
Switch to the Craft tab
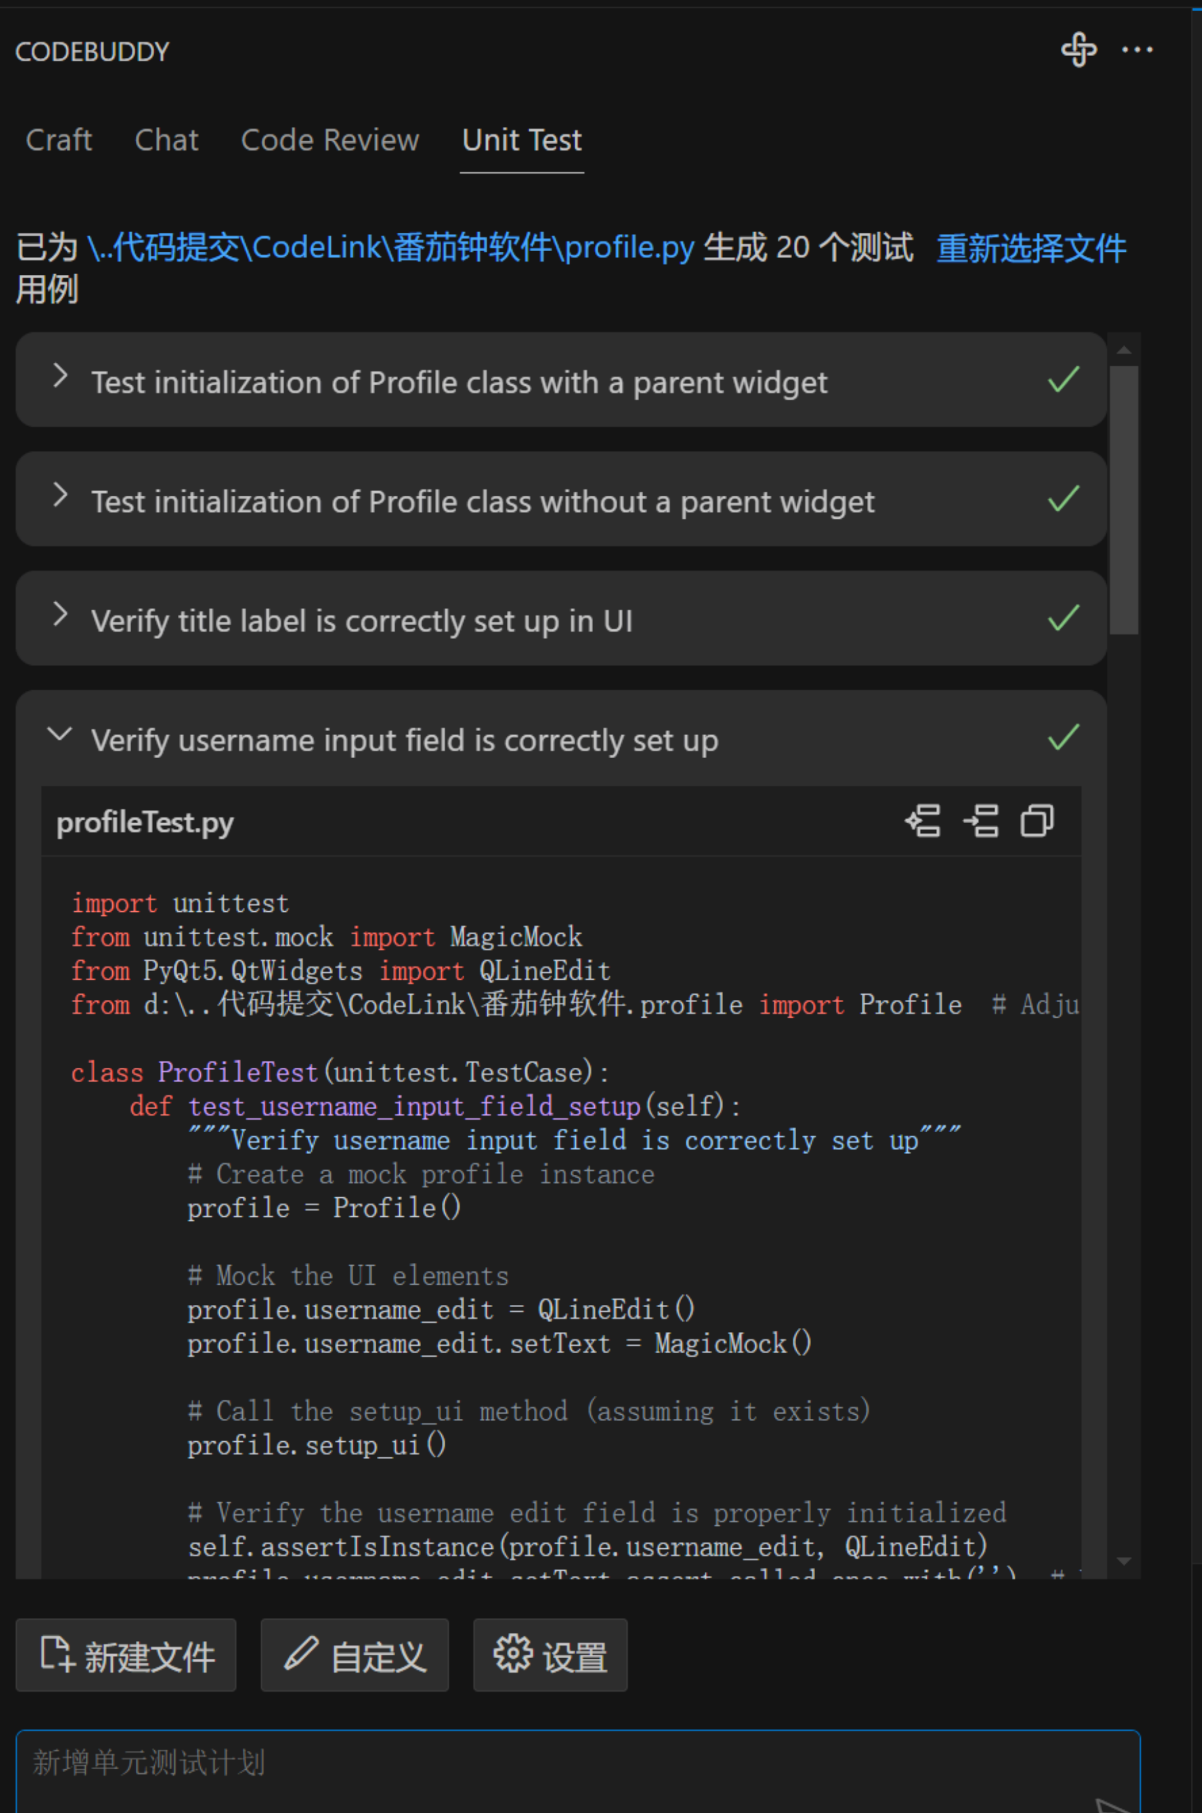click(58, 140)
